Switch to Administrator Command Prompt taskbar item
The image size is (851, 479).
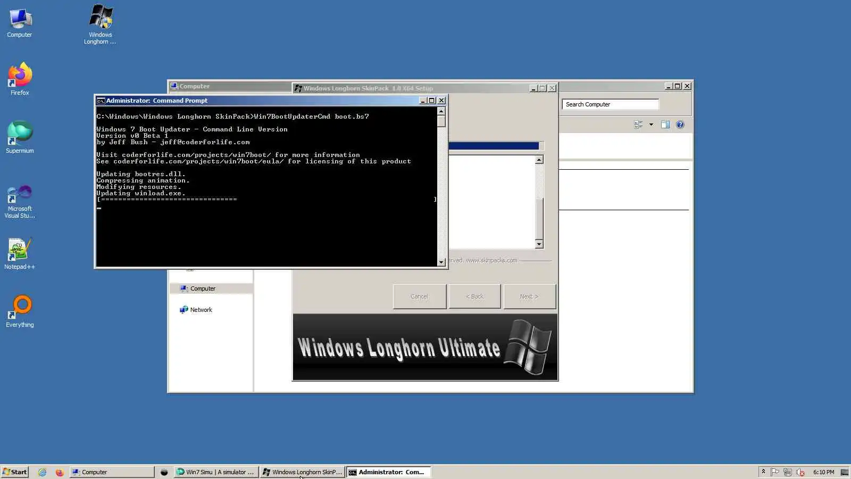[x=389, y=472]
